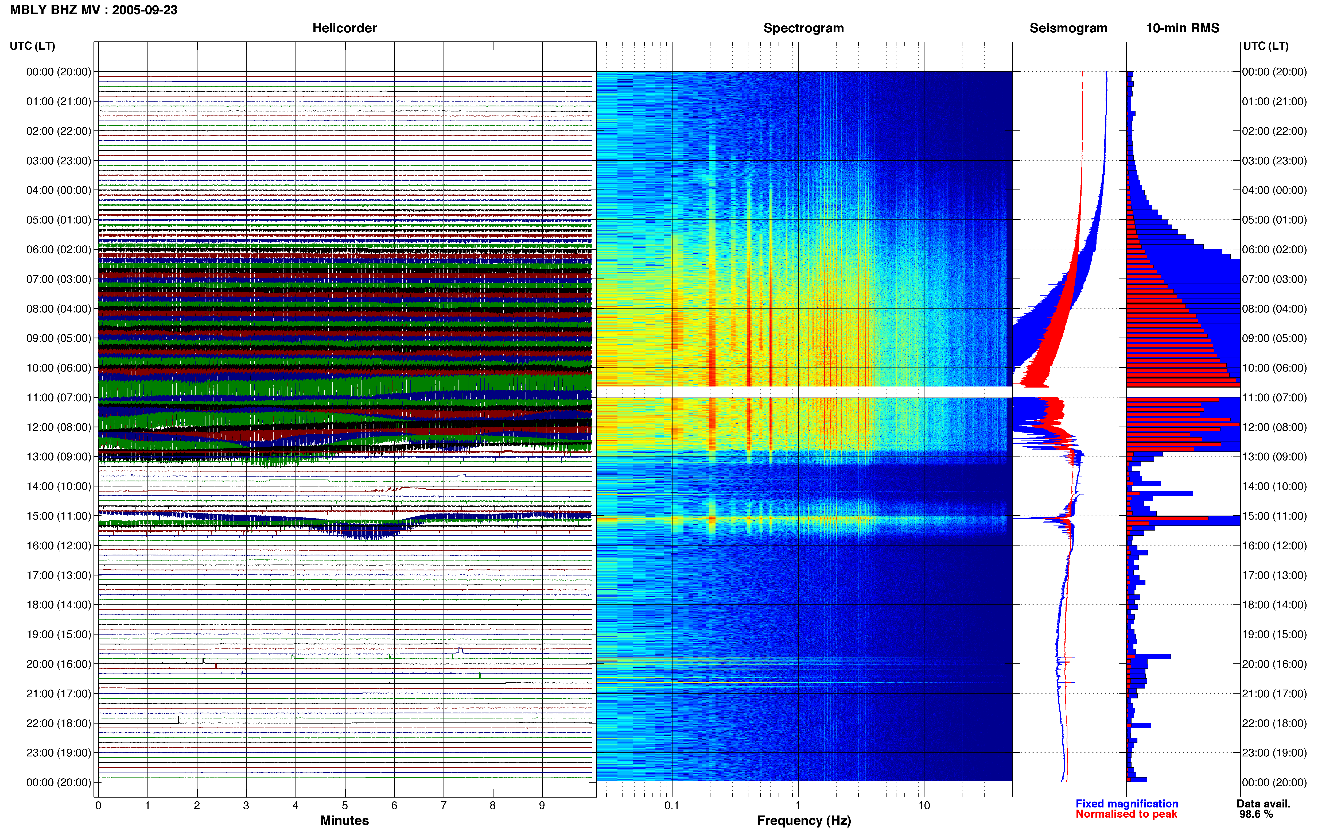Click the '0' tick on the Minutes axis
The width and height of the screenshot is (1341, 839).
coord(98,805)
